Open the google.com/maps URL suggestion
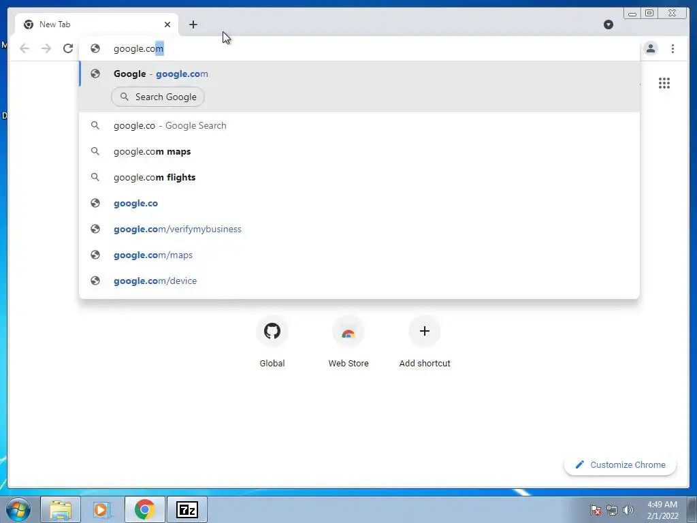Screen dimensions: 697x523 tap(359, 255)
